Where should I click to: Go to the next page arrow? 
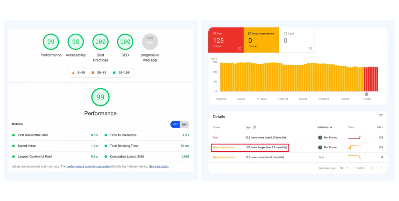pos(381,168)
